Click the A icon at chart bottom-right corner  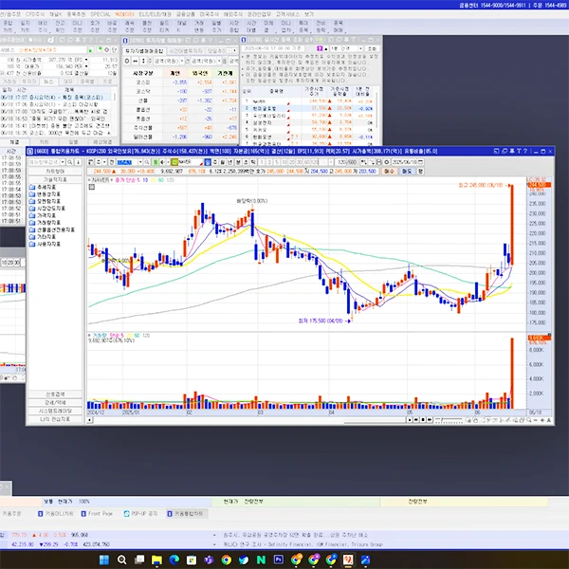[549, 420]
